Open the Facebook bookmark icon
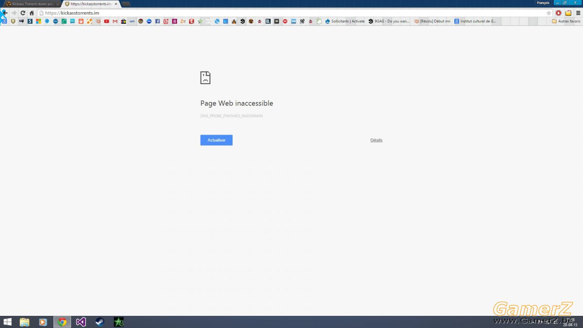Viewport: 583px width, 328px height. pyautogui.click(x=157, y=21)
